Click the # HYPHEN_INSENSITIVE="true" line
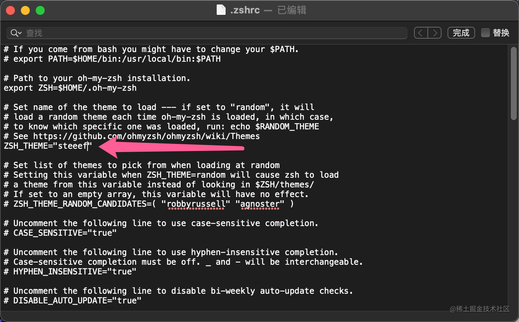Screen dimensions: 519x322 click(70, 272)
